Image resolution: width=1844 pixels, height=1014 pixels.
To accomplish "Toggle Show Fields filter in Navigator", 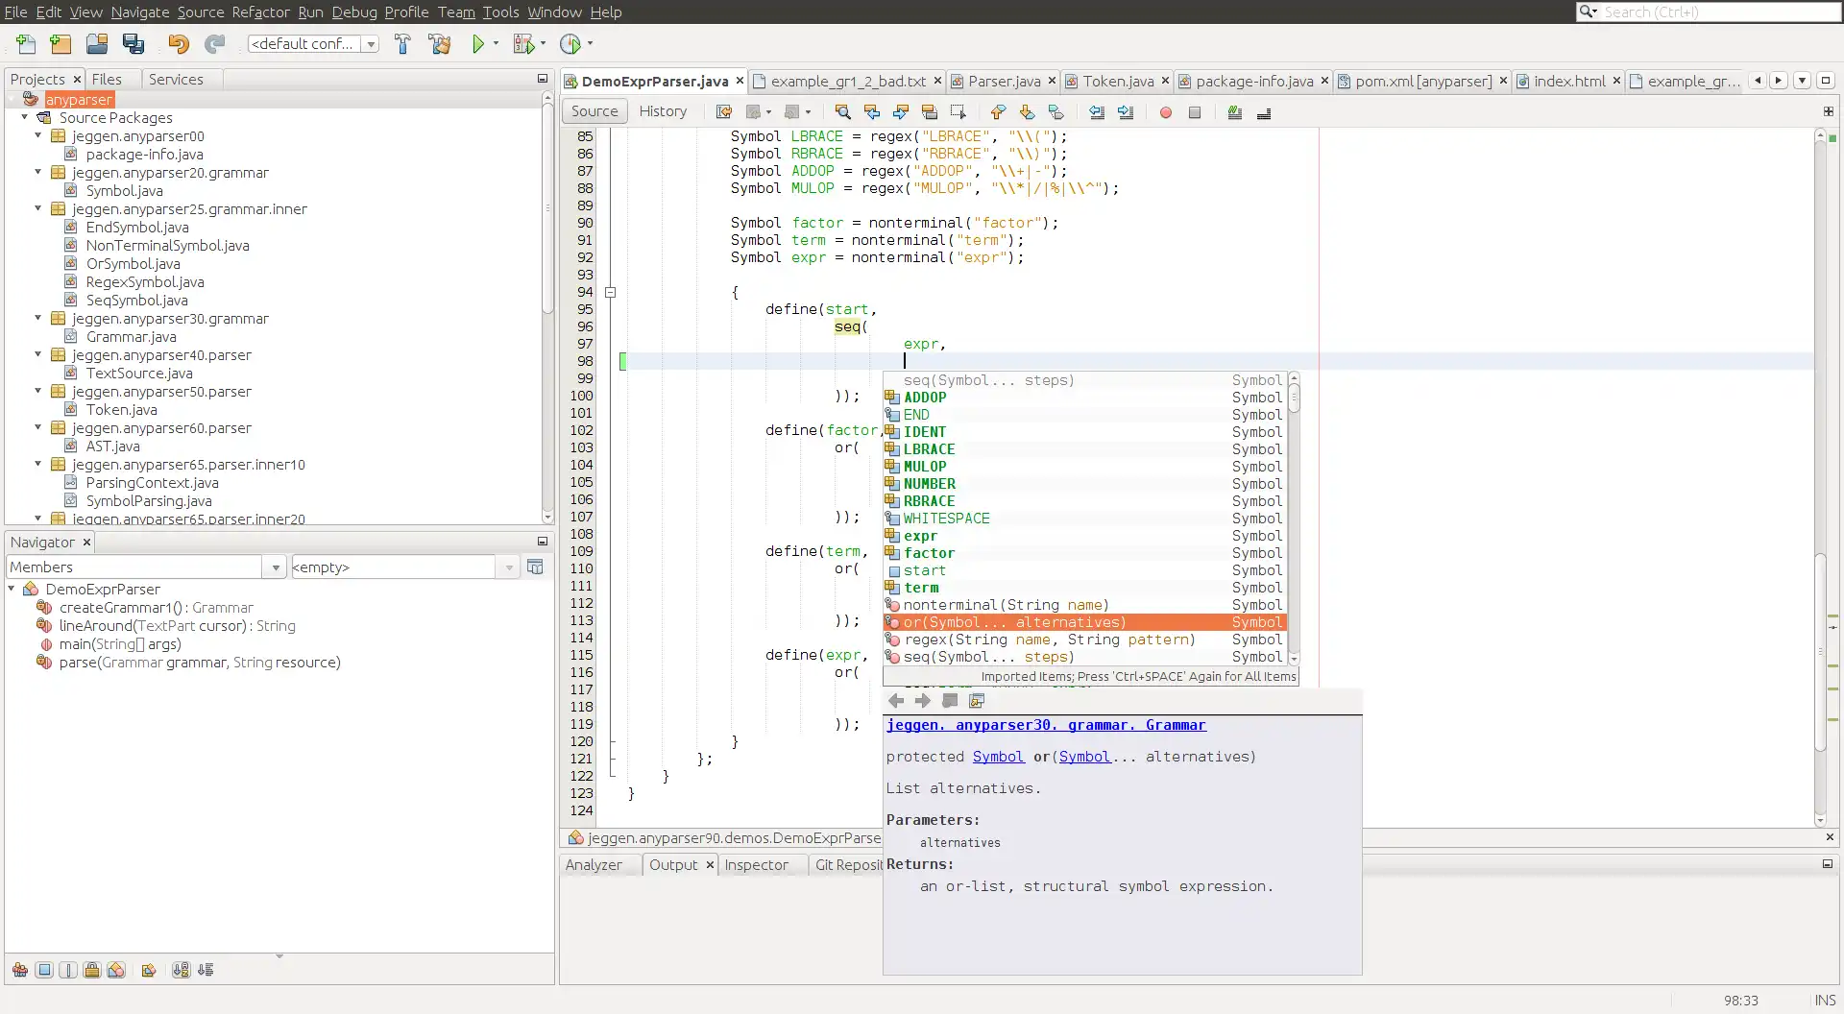I will click(44, 970).
